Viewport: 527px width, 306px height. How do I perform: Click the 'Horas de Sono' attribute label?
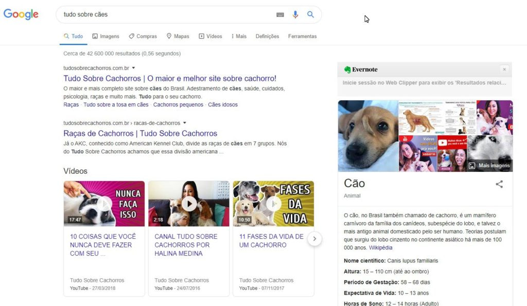click(364, 303)
